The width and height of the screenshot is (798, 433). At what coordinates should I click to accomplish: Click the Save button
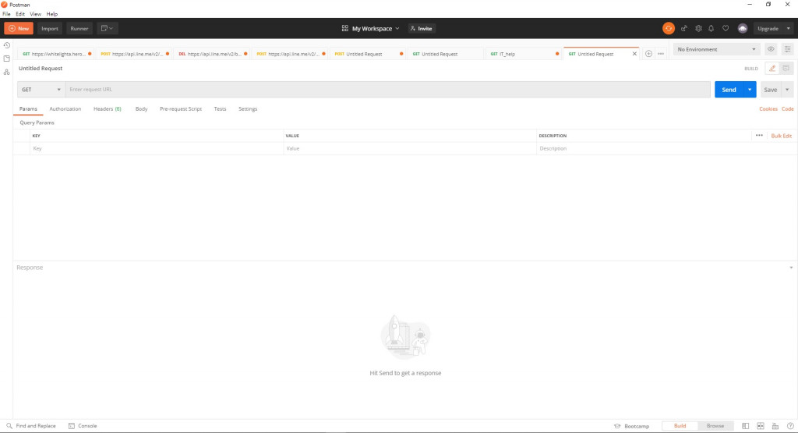point(771,90)
